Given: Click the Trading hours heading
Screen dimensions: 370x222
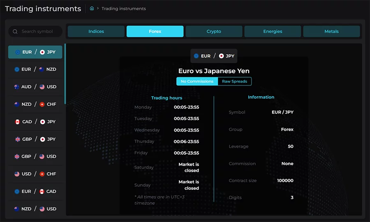Looking at the screenshot, I should click(166, 98).
